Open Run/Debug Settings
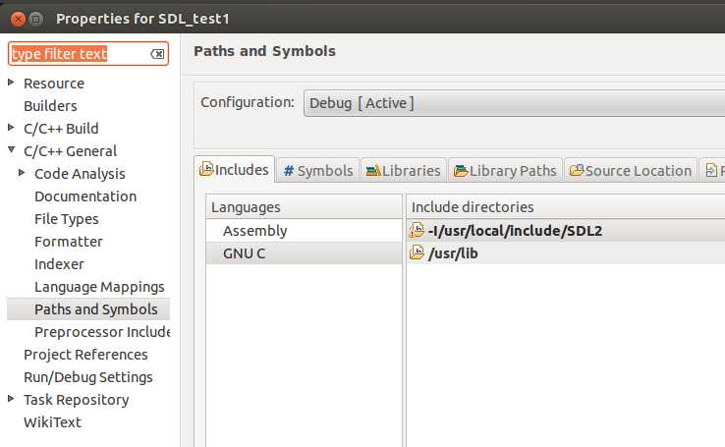 pos(88,377)
